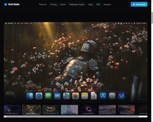Image resolution: width=153 pixels, height=122 pixels.
Task: Click the knight in flowers wallpaper preview
Action: [76, 62]
